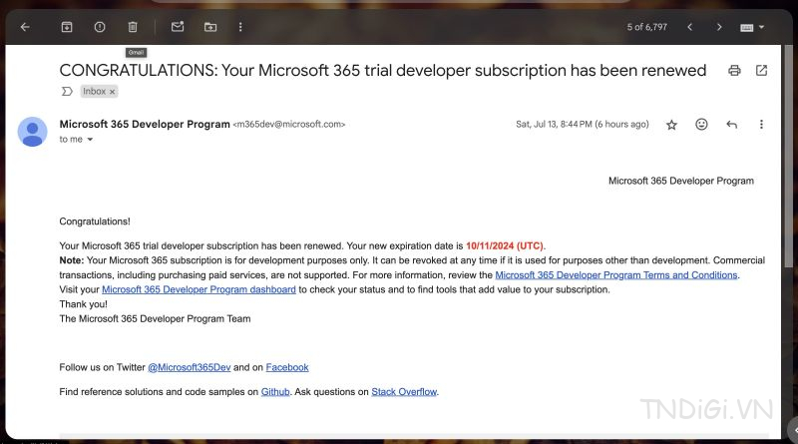The height and width of the screenshot is (444, 798).
Task: Go back to the inbox list
Action: pyautogui.click(x=25, y=27)
